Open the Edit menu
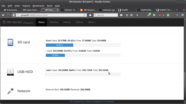The image size is (186, 104). click(10, 6)
